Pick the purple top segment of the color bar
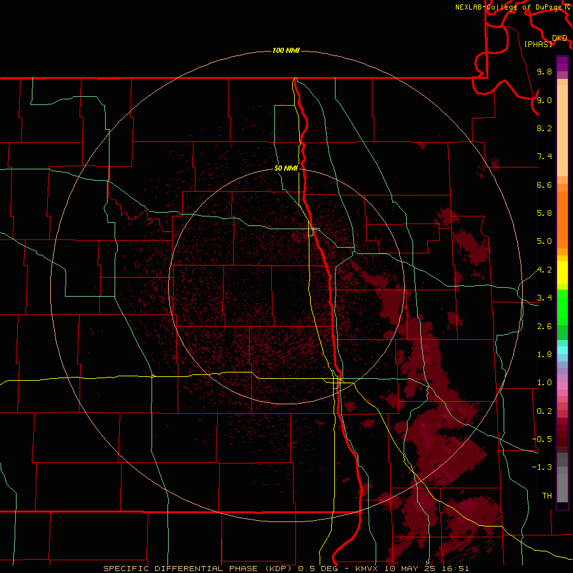Screen dimensions: 573x573 [562, 64]
